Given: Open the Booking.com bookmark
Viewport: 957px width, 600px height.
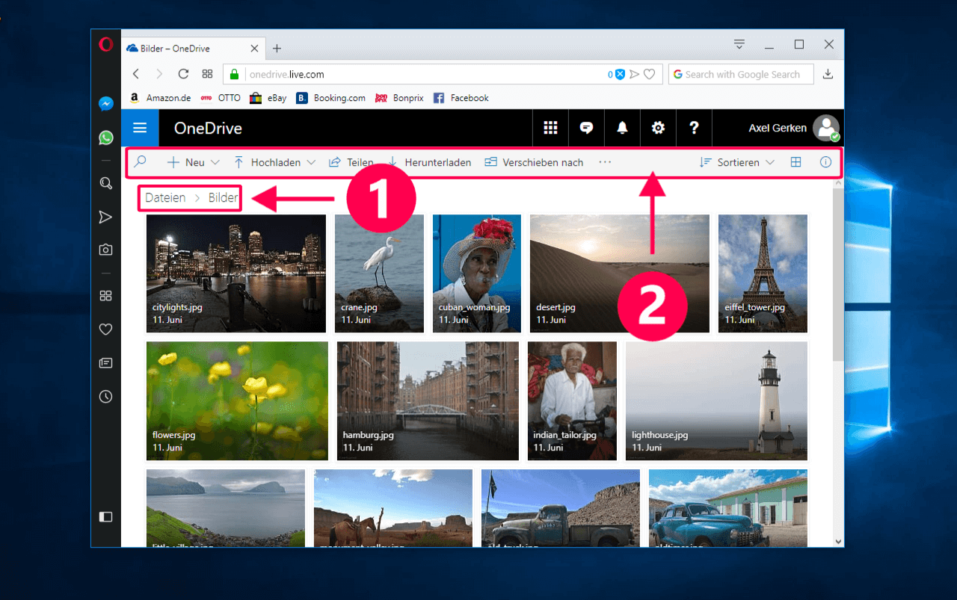Looking at the screenshot, I should 330,98.
